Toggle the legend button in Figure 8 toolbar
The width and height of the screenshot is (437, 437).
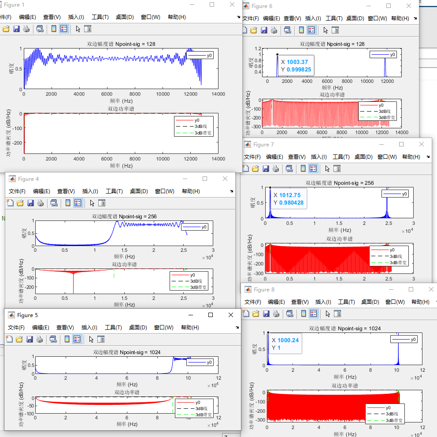(314, 314)
